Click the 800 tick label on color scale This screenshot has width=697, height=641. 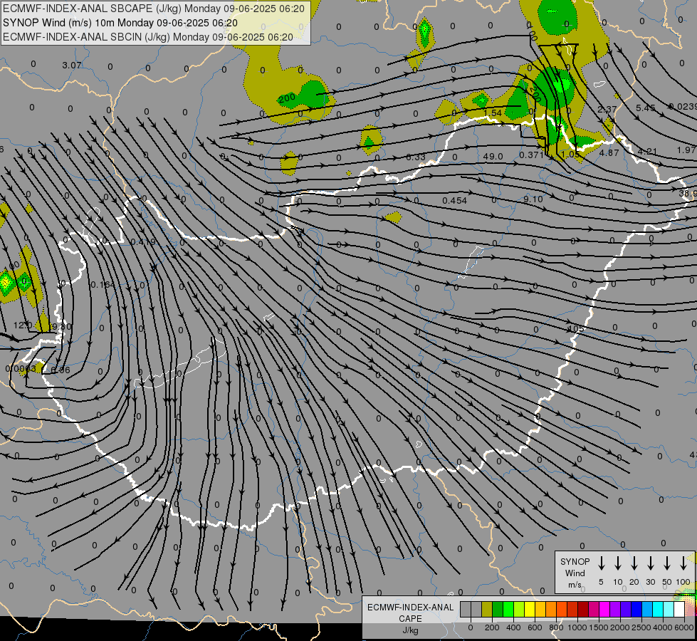click(x=555, y=627)
